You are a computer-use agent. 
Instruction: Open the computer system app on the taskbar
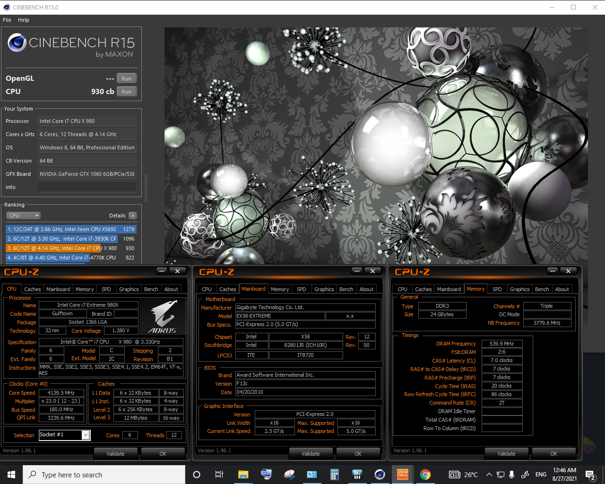(x=266, y=475)
